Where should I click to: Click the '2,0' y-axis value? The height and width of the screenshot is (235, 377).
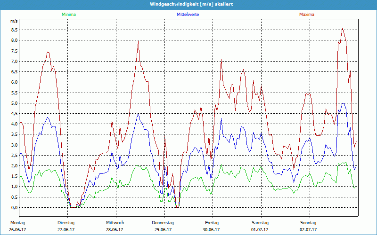click(x=14, y=166)
